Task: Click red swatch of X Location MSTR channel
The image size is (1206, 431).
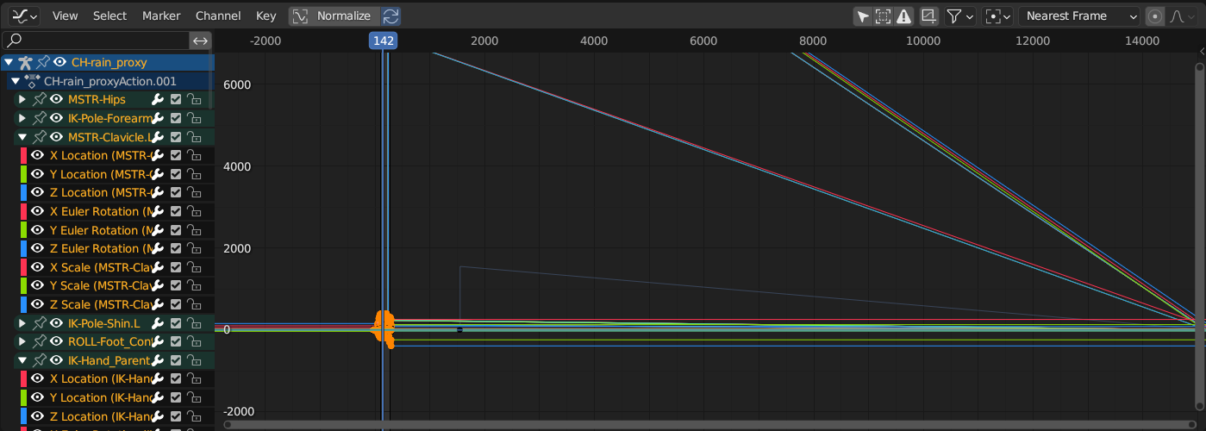Action: click(x=24, y=155)
